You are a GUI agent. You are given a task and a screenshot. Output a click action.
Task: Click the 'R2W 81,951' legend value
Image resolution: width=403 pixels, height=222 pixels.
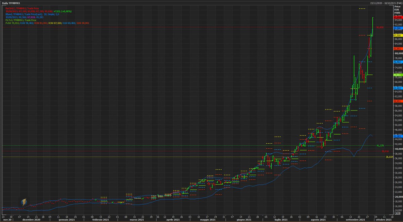tap(41, 23)
